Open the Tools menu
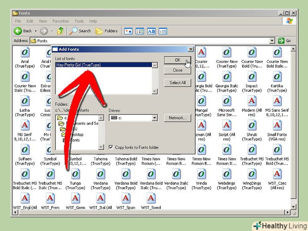Screen dimensions: 308x231 coord(79,21)
